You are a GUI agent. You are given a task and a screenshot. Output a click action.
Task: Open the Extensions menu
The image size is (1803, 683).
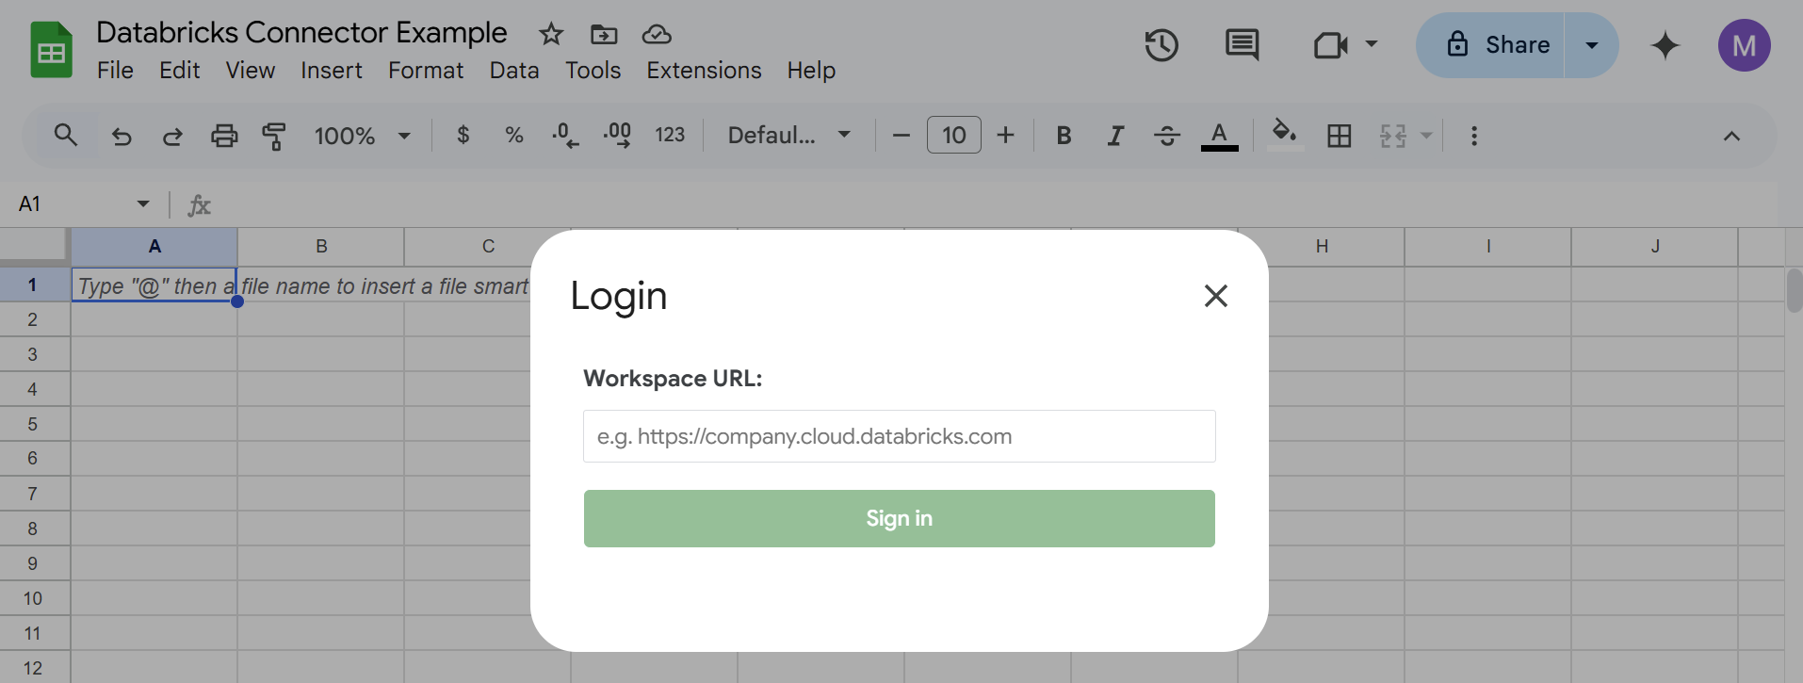pos(704,71)
